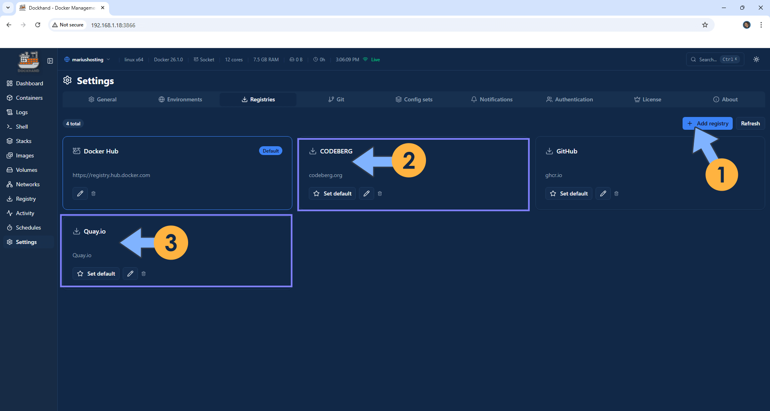Screen dimensions: 770x411
Task: Open the Activity section
Action: point(24,213)
